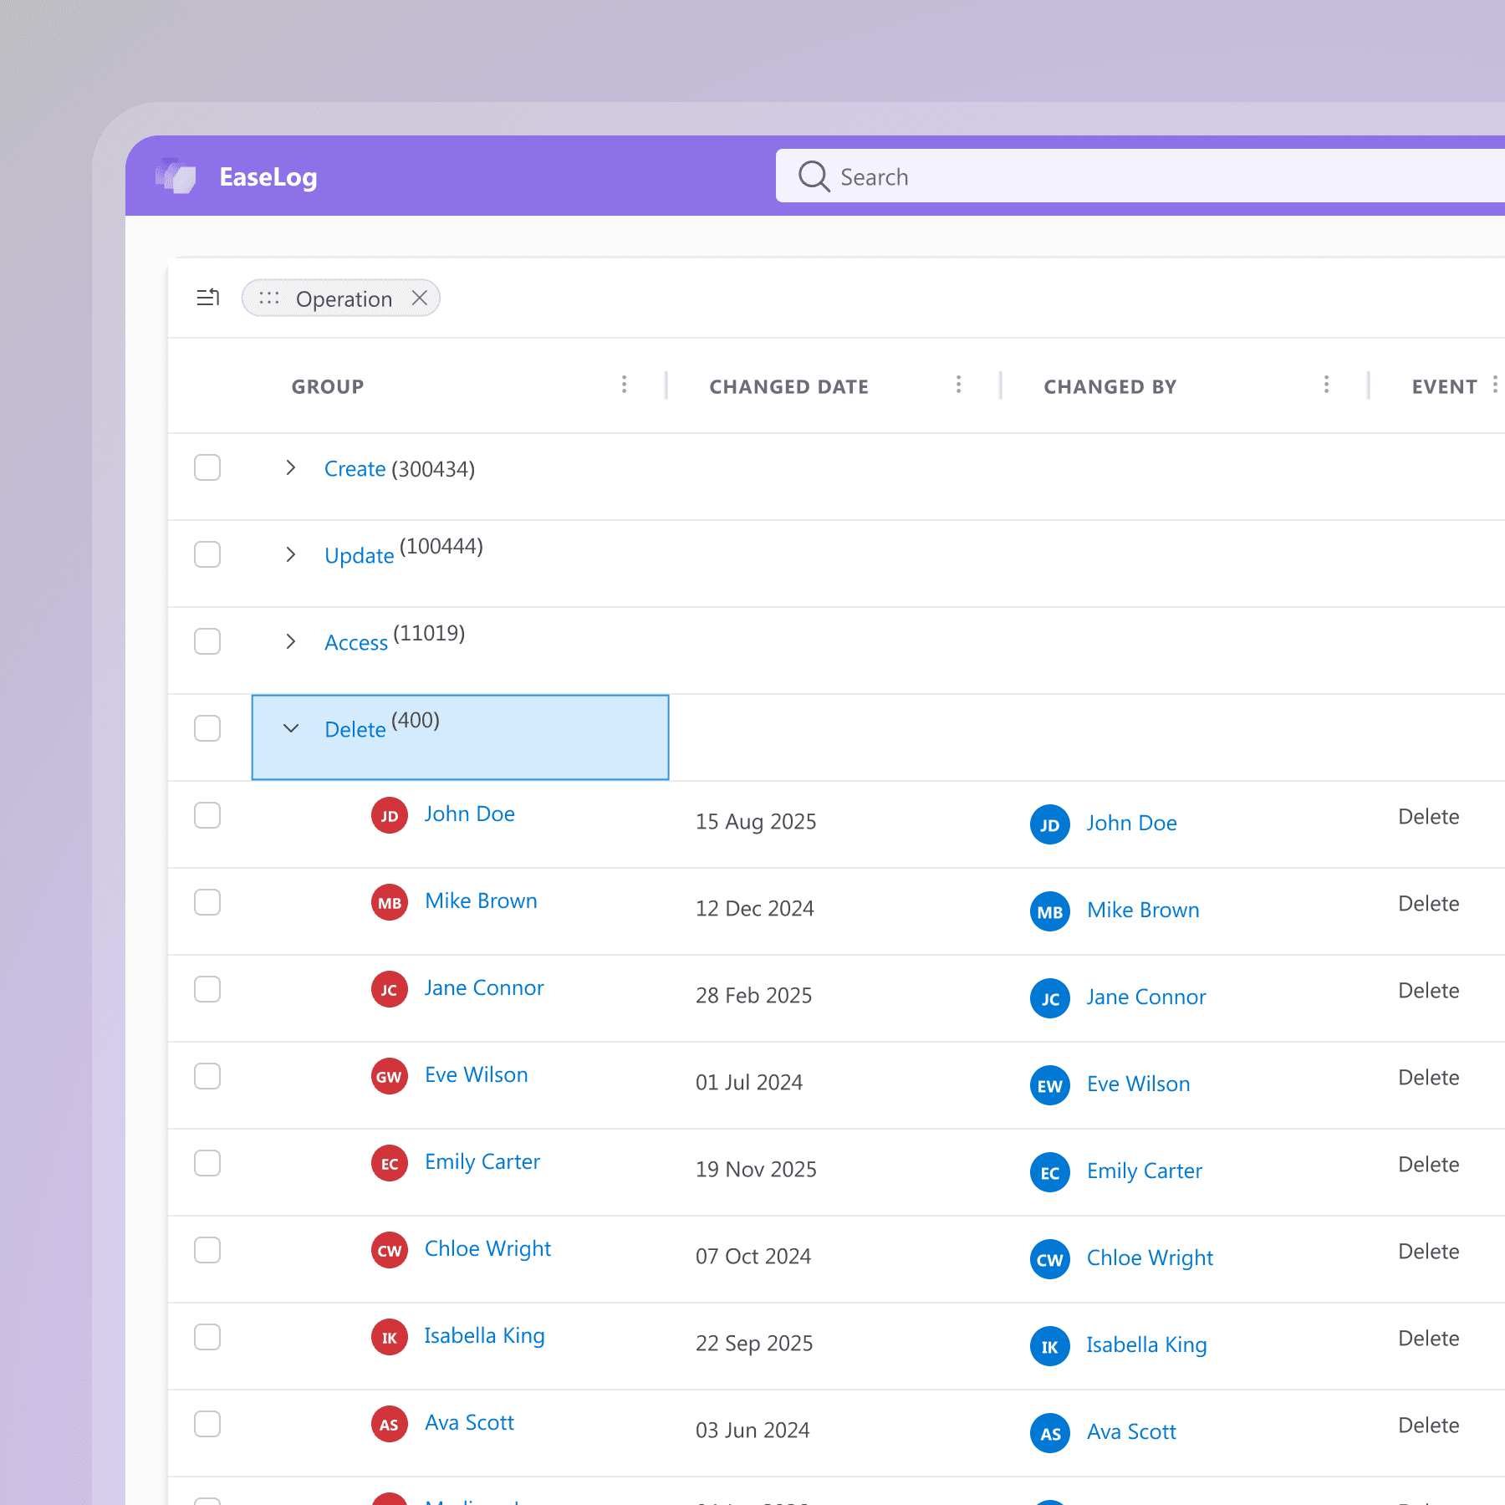Open the Event column menu
Image resolution: width=1505 pixels, height=1505 pixels.
click(x=1495, y=385)
